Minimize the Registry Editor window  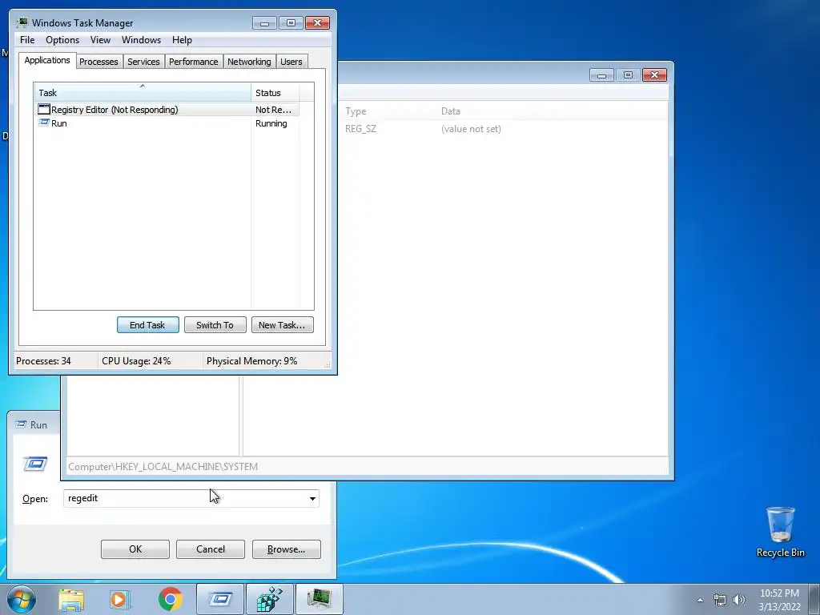(x=601, y=75)
